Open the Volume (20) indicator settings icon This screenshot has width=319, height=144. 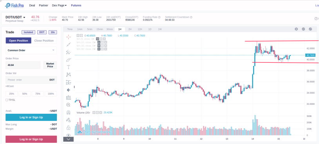(x=97, y=113)
